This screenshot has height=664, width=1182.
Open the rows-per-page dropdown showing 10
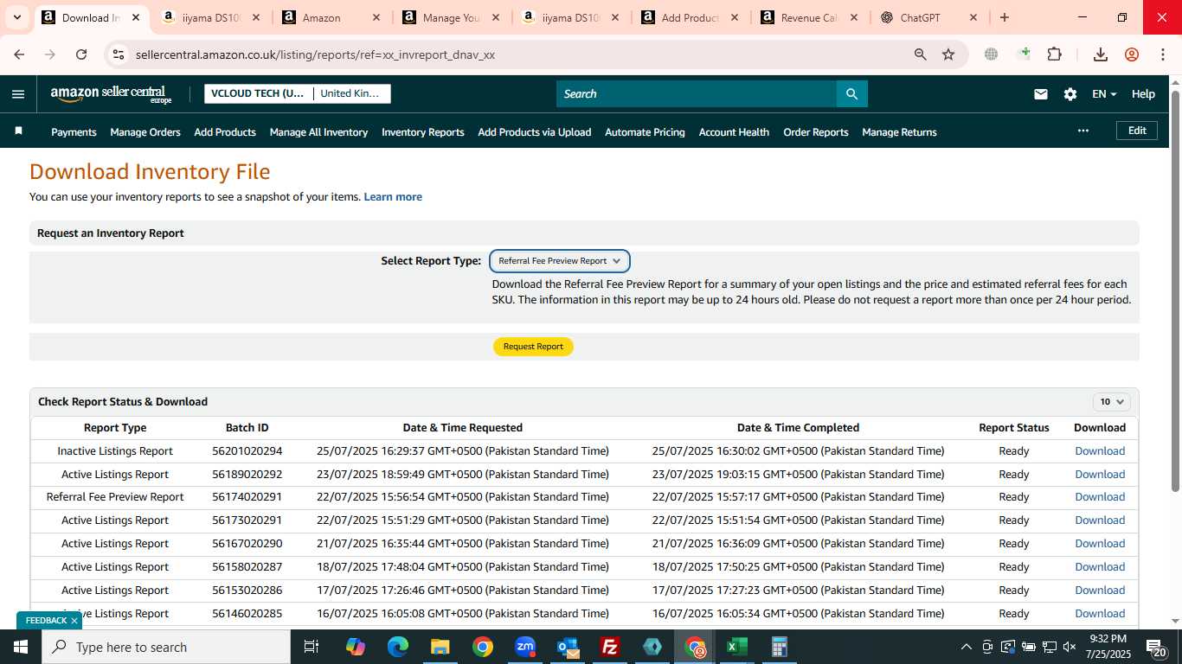(x=1112, y=401)
